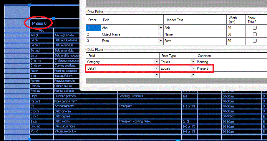267x141 pixels.
Task: Tick Show Total checkbox for Abb row
Action: click(255, 28)
